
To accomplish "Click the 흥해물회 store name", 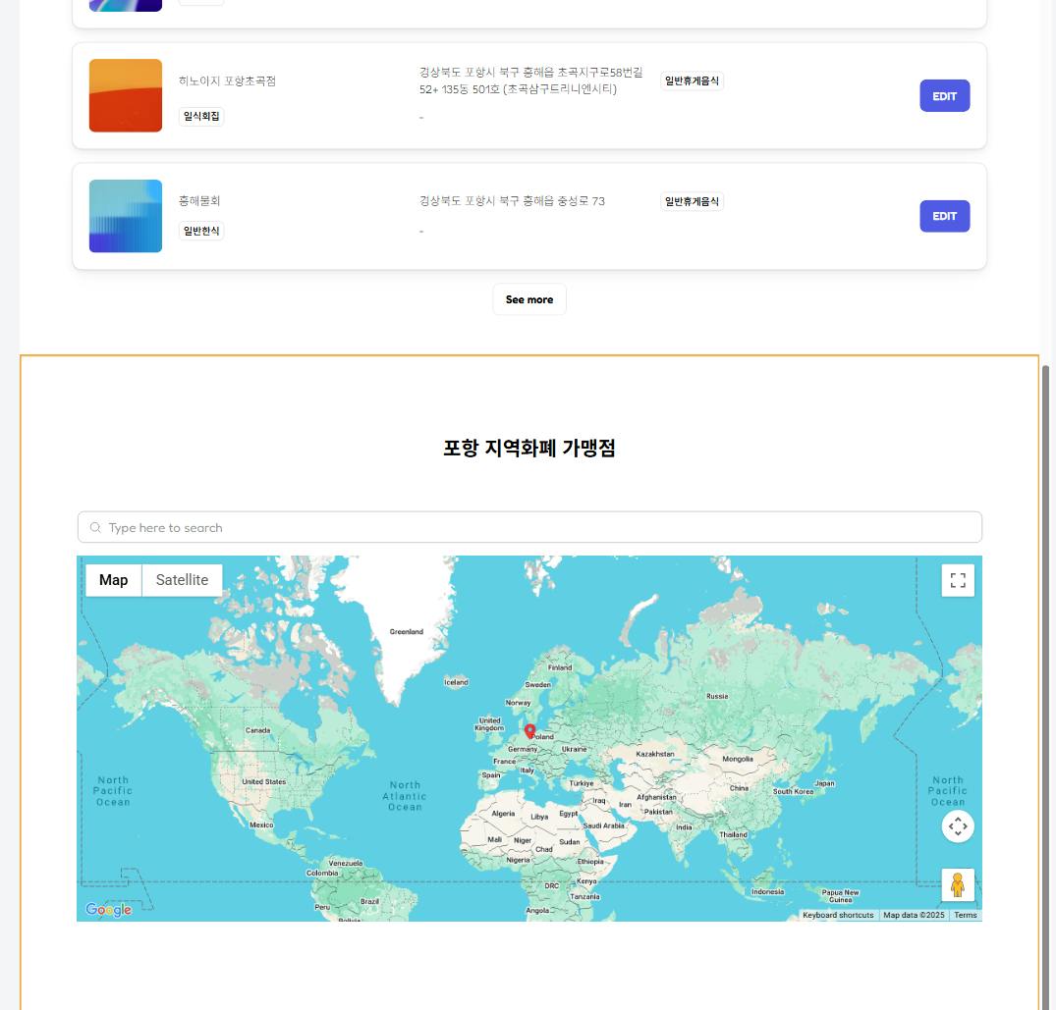I will point(199,200).
